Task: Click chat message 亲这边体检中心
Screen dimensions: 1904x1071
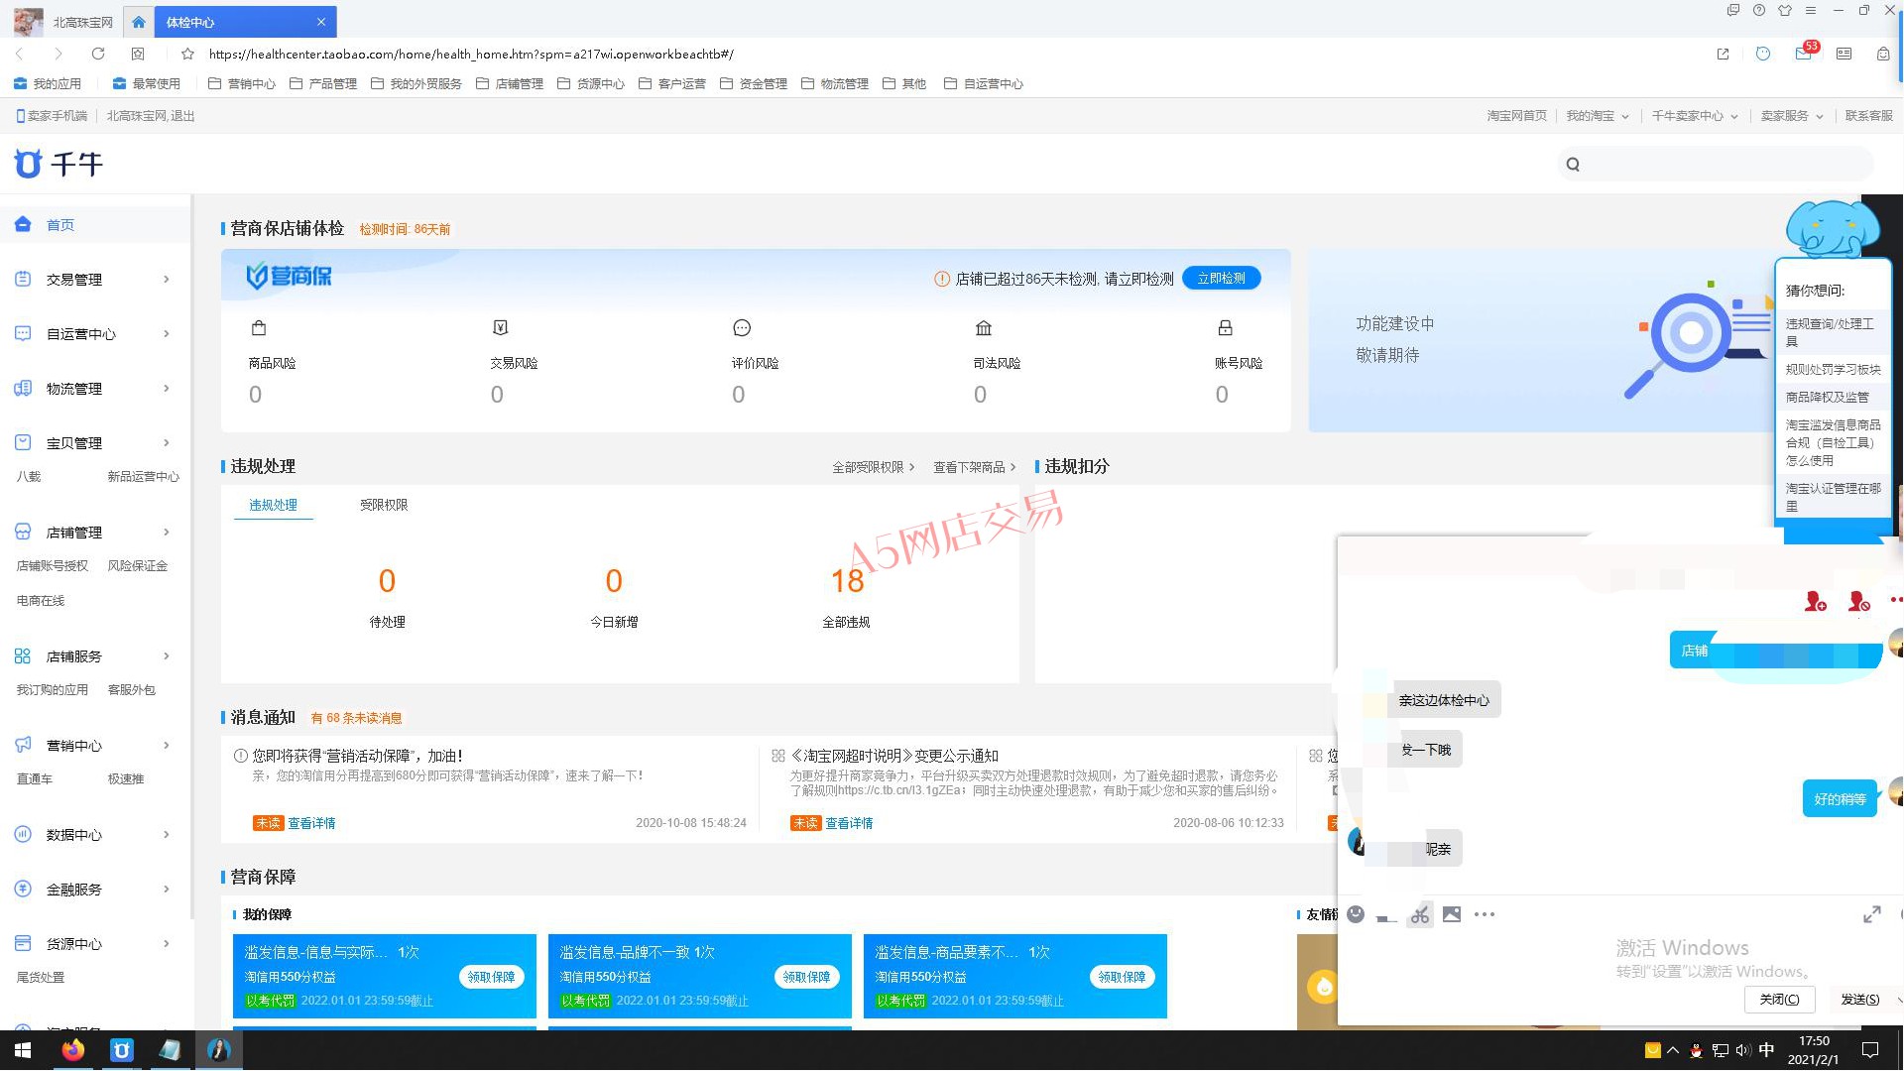Action: coord(1446,700)
